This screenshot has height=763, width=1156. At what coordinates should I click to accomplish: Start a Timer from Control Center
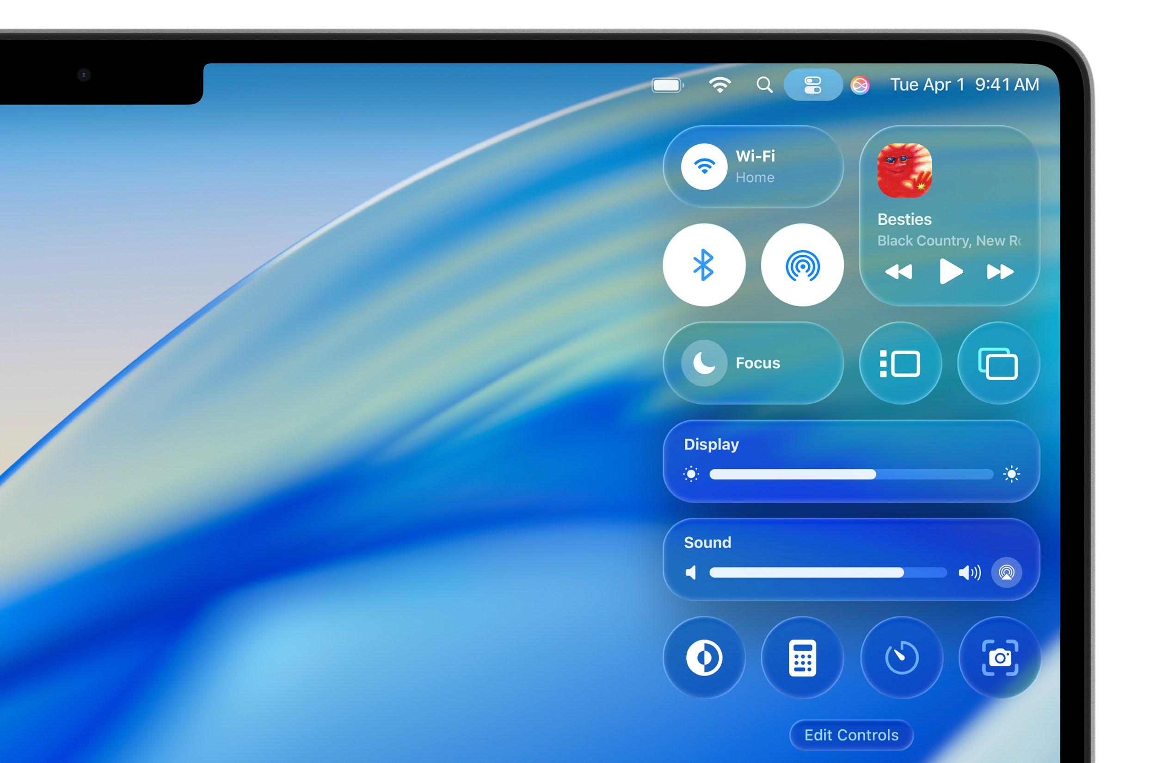902,658
